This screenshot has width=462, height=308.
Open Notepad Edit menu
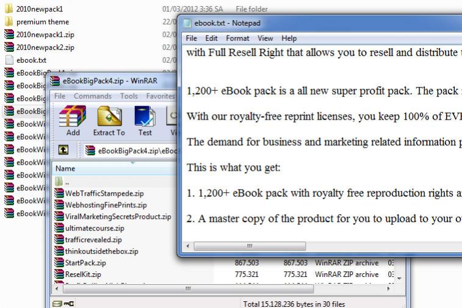coord(211,38)
